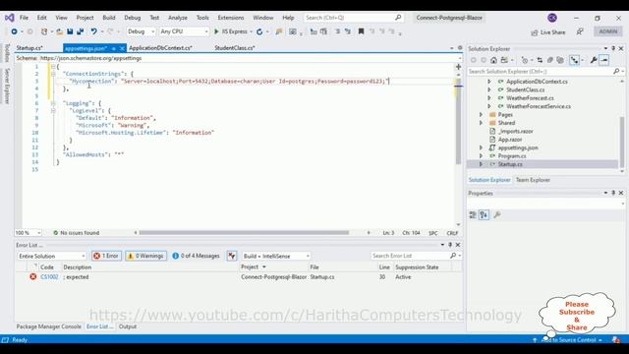Click in the Search Solution Explorer field
Screen dimensions: 629x354
pos(540,72)
